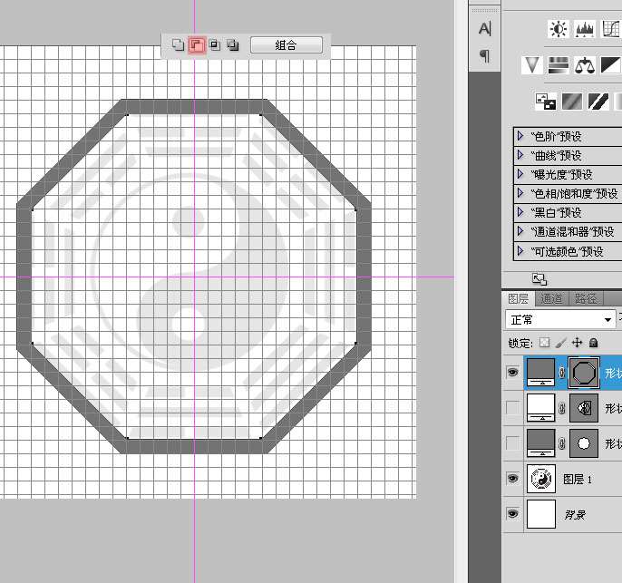Viewport: 622px width, 583px height.
Task: Open the 正常 blend mode dropdown
Action: point(559,320)
